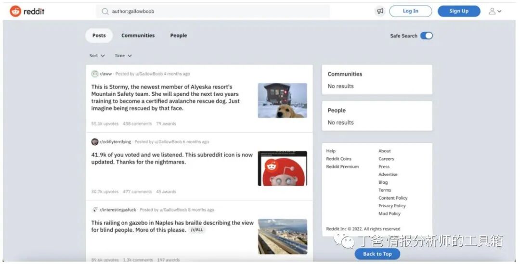Expand the Sort dropdown
The image size is (520, 264).
(97, 56)
